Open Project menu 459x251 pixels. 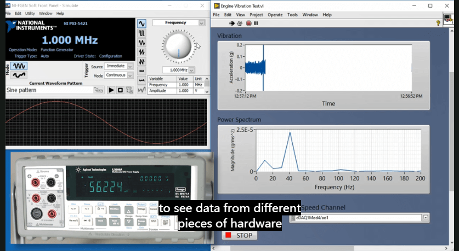[x=256, y=15]
